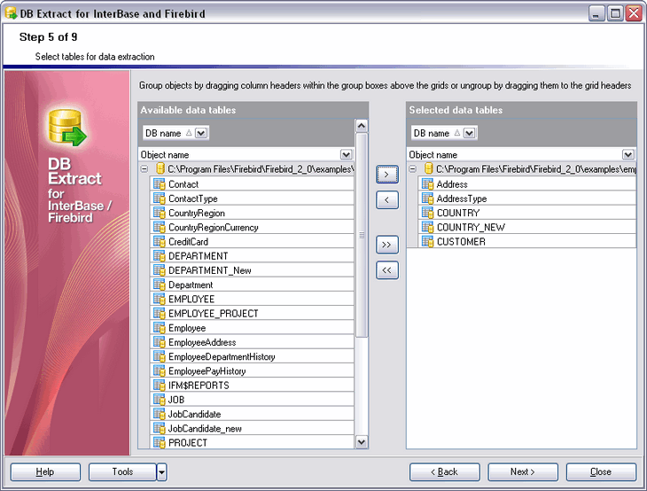Select the DEPARTMENT_New row text

point(210,270)
